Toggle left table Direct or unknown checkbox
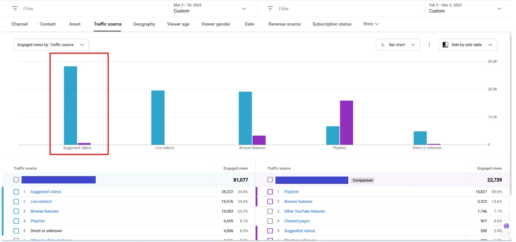This screenshot has height=242, width=516. 16,231
